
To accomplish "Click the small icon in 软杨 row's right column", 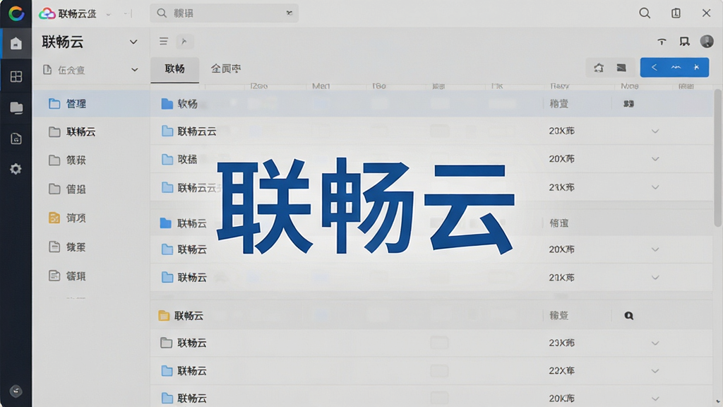I will click(x=628, y=104).
